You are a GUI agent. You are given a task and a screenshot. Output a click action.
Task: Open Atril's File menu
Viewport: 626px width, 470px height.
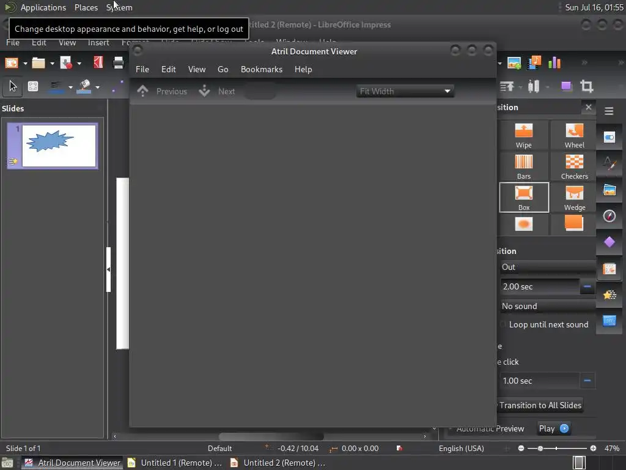point(142,70)
